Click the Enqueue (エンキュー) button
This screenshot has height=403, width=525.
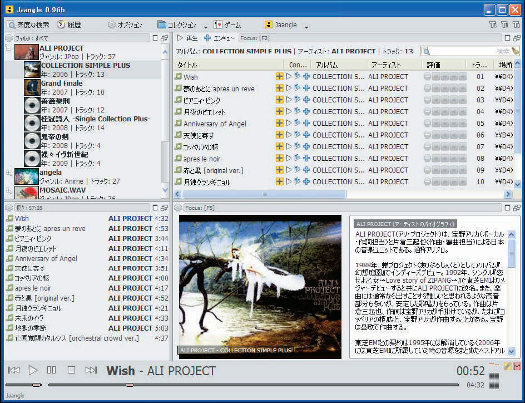[x=219, y=38]
